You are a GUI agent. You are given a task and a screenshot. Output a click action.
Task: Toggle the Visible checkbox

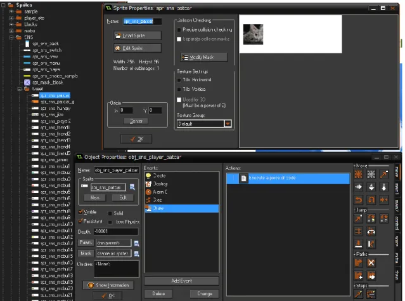[x=80, y=212]
